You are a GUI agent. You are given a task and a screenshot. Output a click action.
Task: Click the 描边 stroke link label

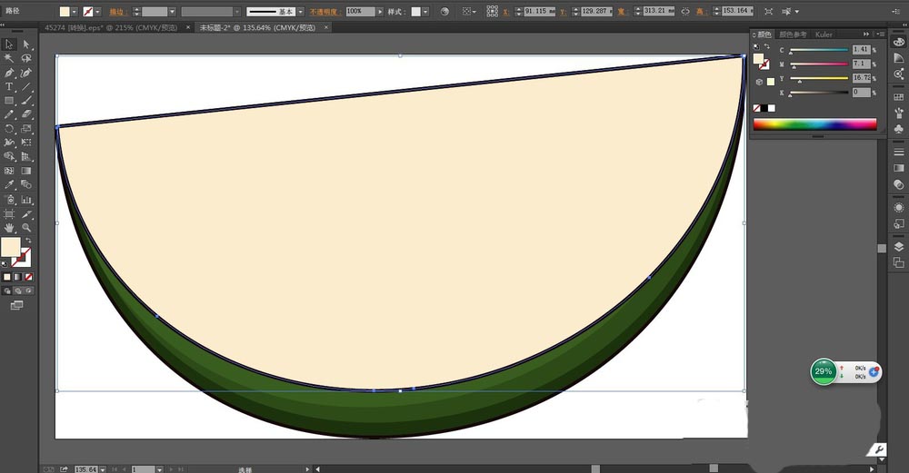click(x=116, y=12)
